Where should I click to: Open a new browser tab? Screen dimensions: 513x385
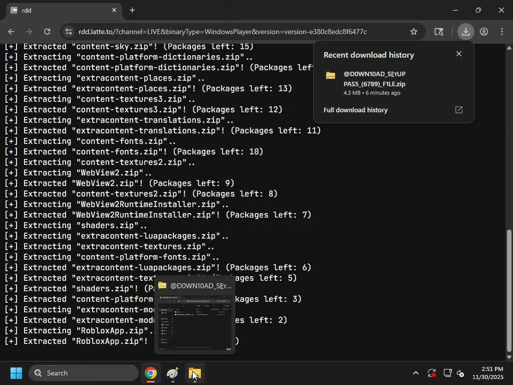pyautogui.click(x=132, y=10)
